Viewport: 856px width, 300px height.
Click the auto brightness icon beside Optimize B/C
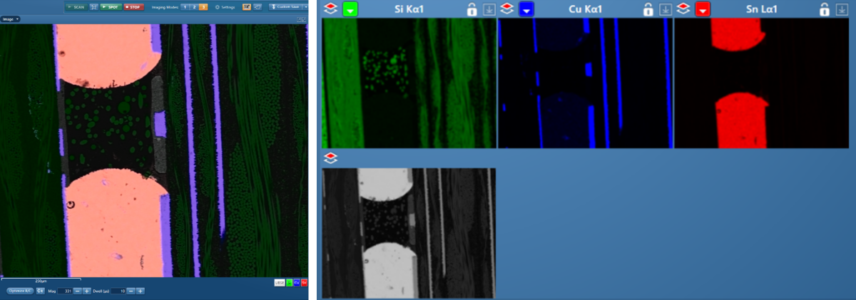[41, 291]
